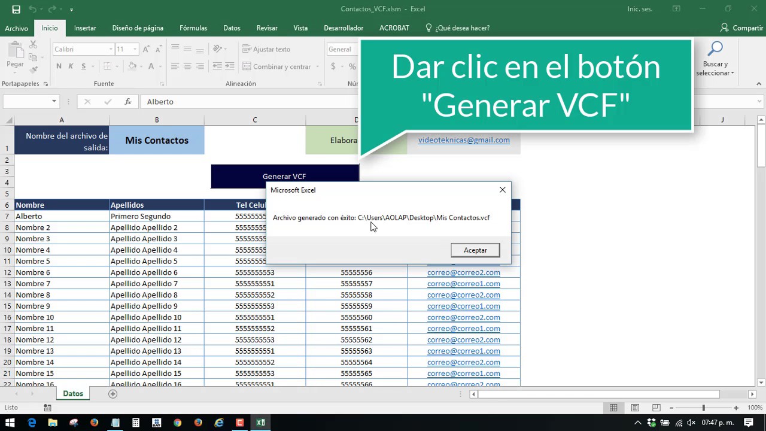Click the decrease indent icon
This screenshot has height=431, width=766.
pos(217,66)
